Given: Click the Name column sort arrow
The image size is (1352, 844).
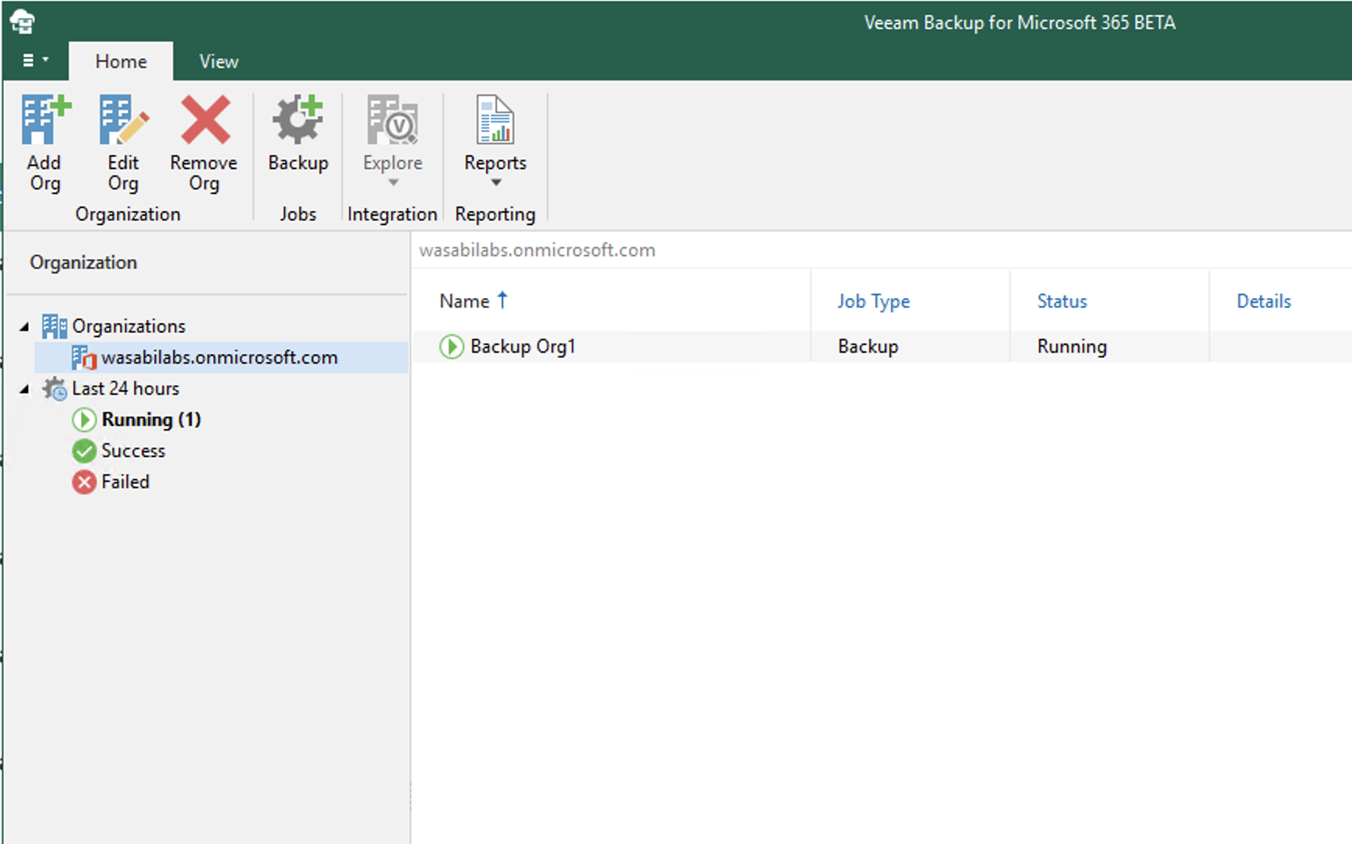Looking at the screenshot, I should 502,300.
